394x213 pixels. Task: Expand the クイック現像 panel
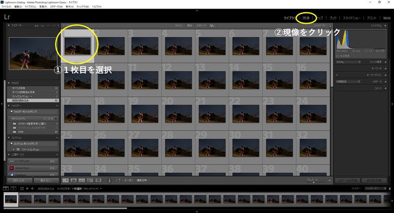[x=385, y=62]
